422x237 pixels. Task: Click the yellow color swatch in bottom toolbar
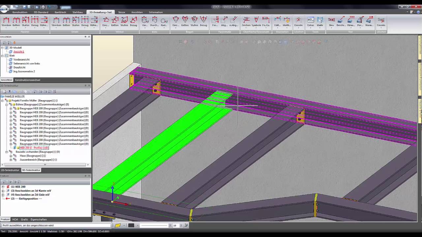point(118,225)
